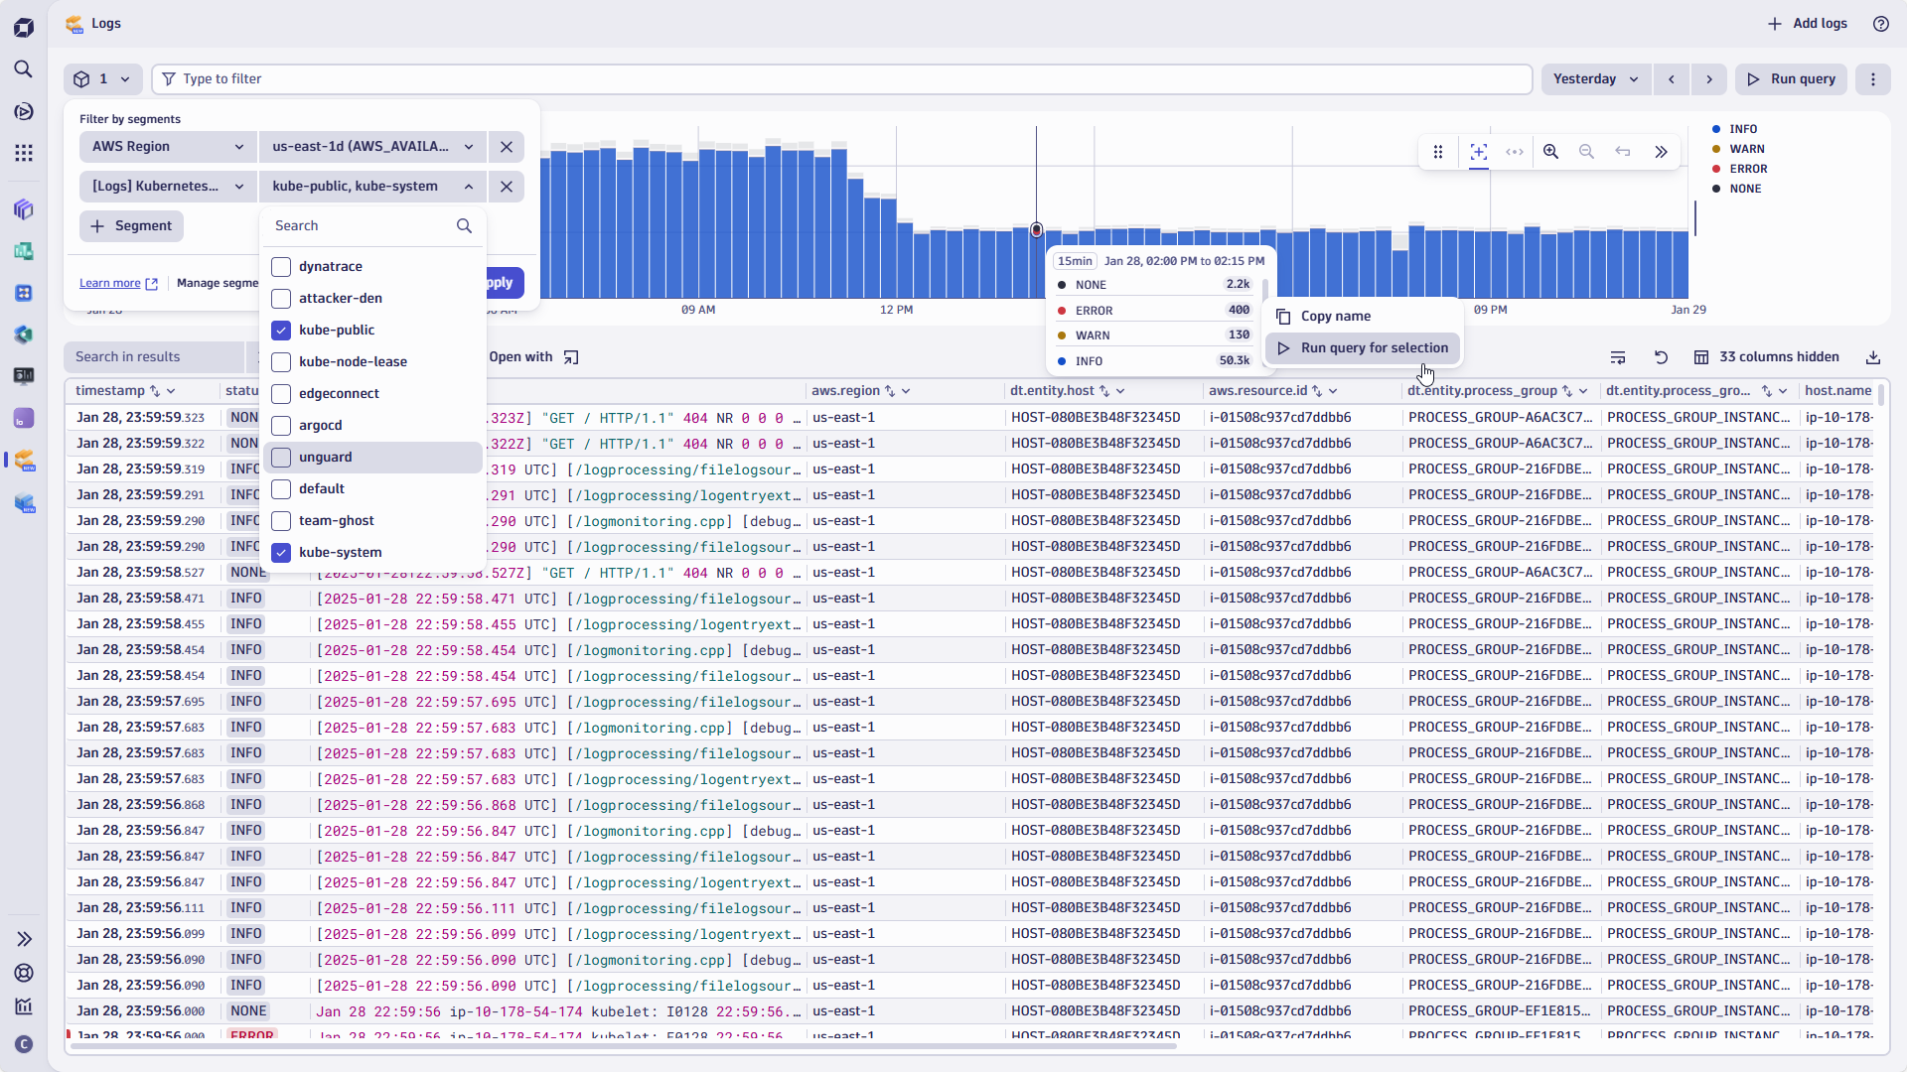The height and width of the screenshot is (1072, 1907).
Task: Open the Yesterday timeframe dropdown
Action: (x=1595, y=78)
